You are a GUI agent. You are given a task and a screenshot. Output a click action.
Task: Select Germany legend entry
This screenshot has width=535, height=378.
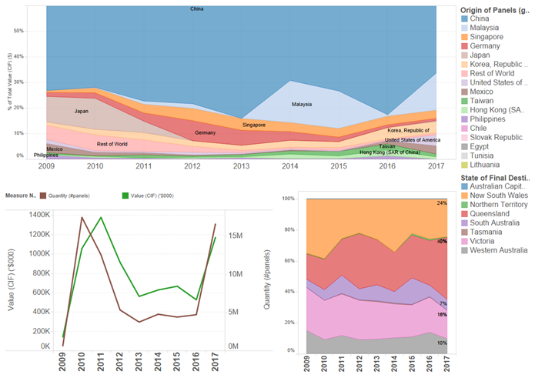pyautogui.click(x=485, y=46)
